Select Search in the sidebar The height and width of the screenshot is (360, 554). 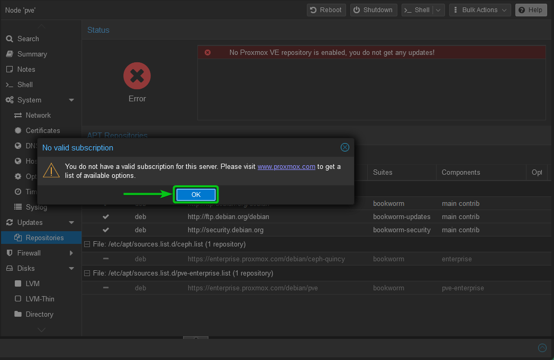[28, 39]
